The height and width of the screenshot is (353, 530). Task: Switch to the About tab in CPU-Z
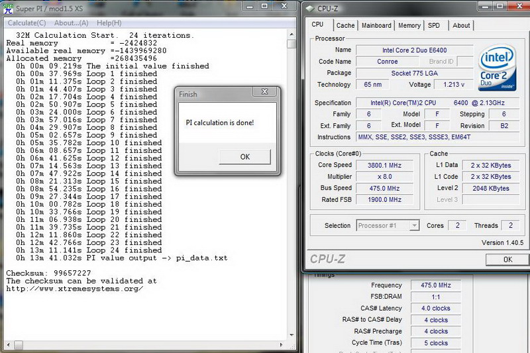click(461, 25)
